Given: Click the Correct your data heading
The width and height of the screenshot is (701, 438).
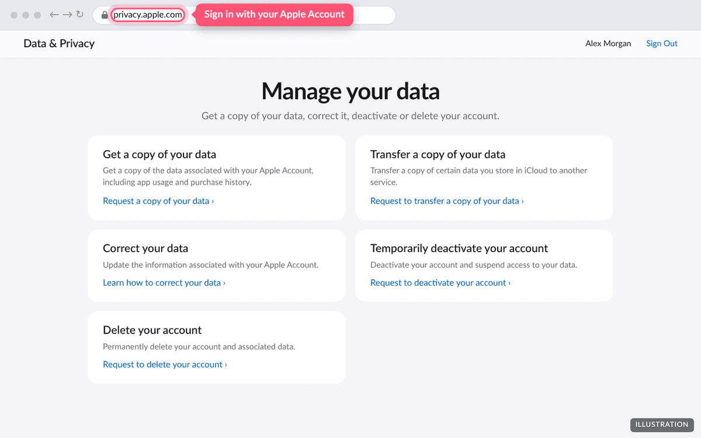Looking at the screenshot, I should coord(145,248).
